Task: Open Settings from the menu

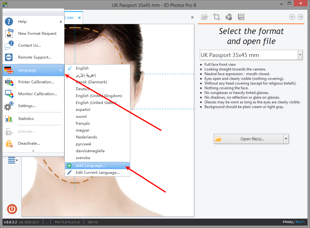Action: 34,106
